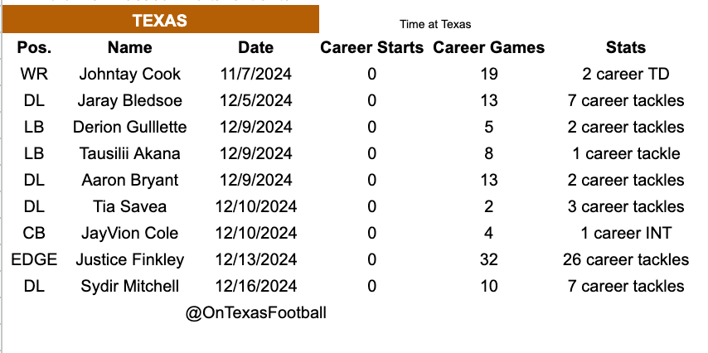
Task: Select the EDGE position cell
Action: click(x=34, y=259)
